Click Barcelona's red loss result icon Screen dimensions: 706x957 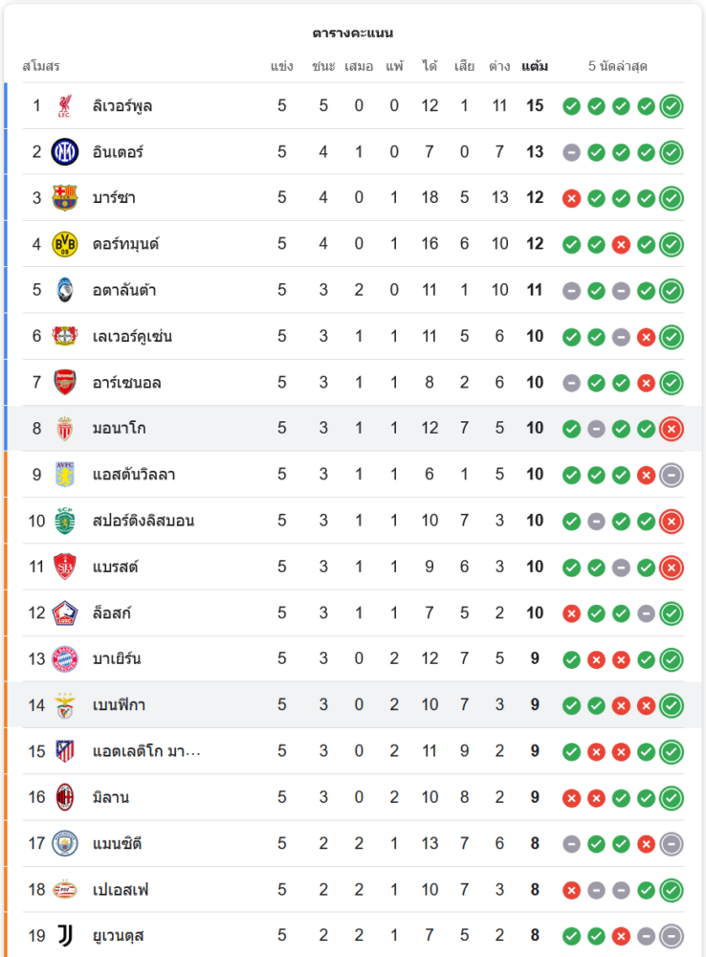[571, 198]
